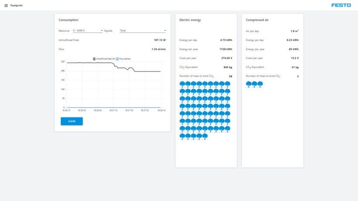This screenshot has height=201, width=358.
Task: Click the Footprint page title
Action: 17,5
